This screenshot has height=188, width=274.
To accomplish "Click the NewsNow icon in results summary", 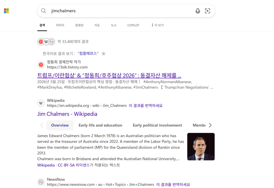I will (52, 42).
